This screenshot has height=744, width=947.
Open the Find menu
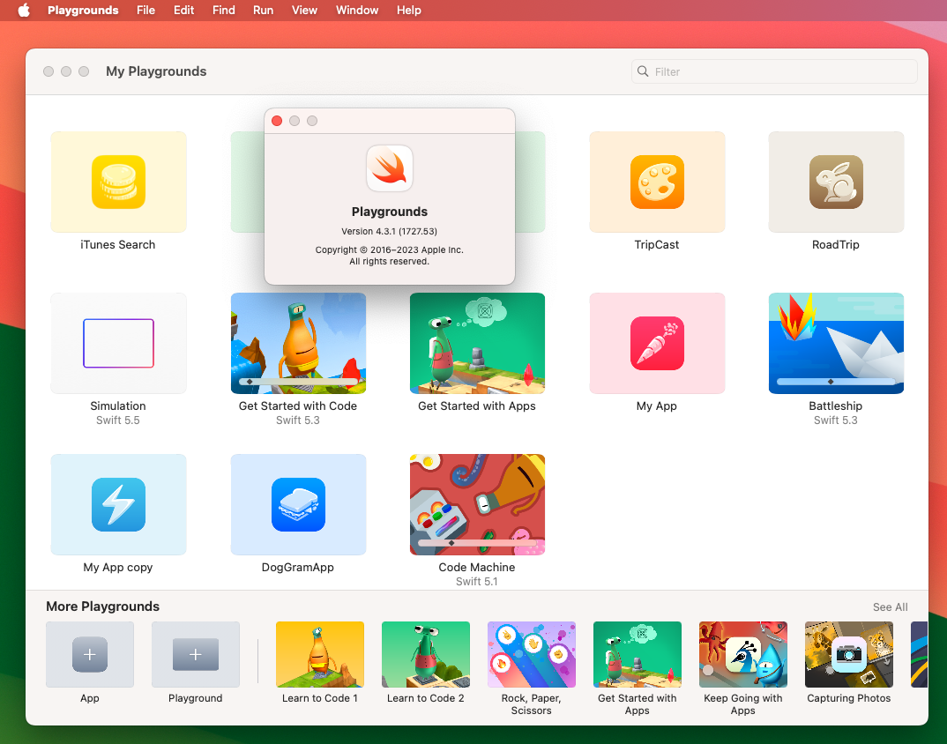pos(223,11)
